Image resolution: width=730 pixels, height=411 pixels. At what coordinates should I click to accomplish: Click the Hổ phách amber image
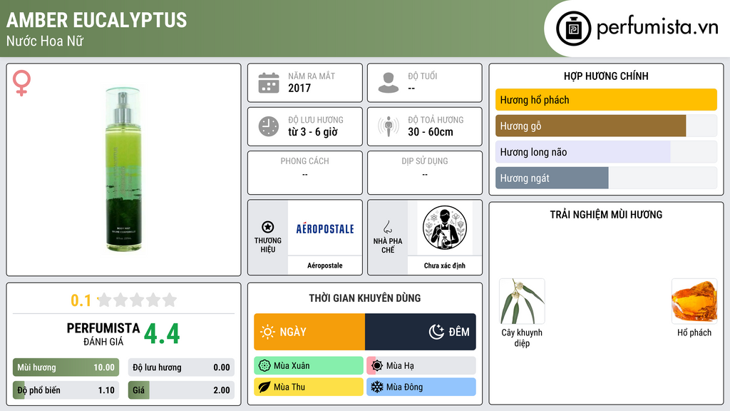click(694, 302)
